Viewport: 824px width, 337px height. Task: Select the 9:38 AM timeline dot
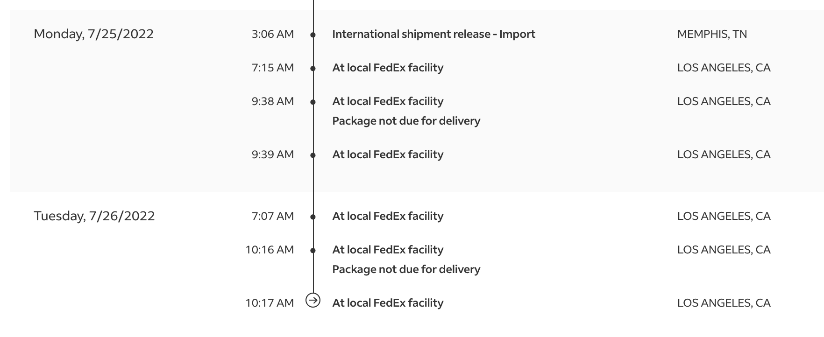(313, 102)
